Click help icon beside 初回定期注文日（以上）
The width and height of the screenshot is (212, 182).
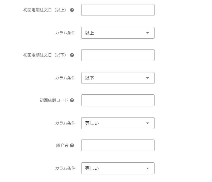[72, 10]
